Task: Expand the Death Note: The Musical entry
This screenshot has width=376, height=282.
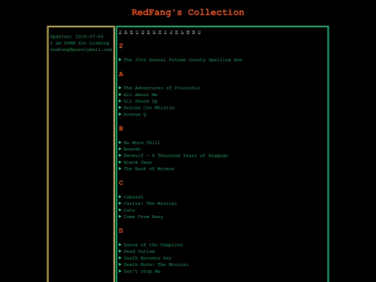Action: pos(153,265)
